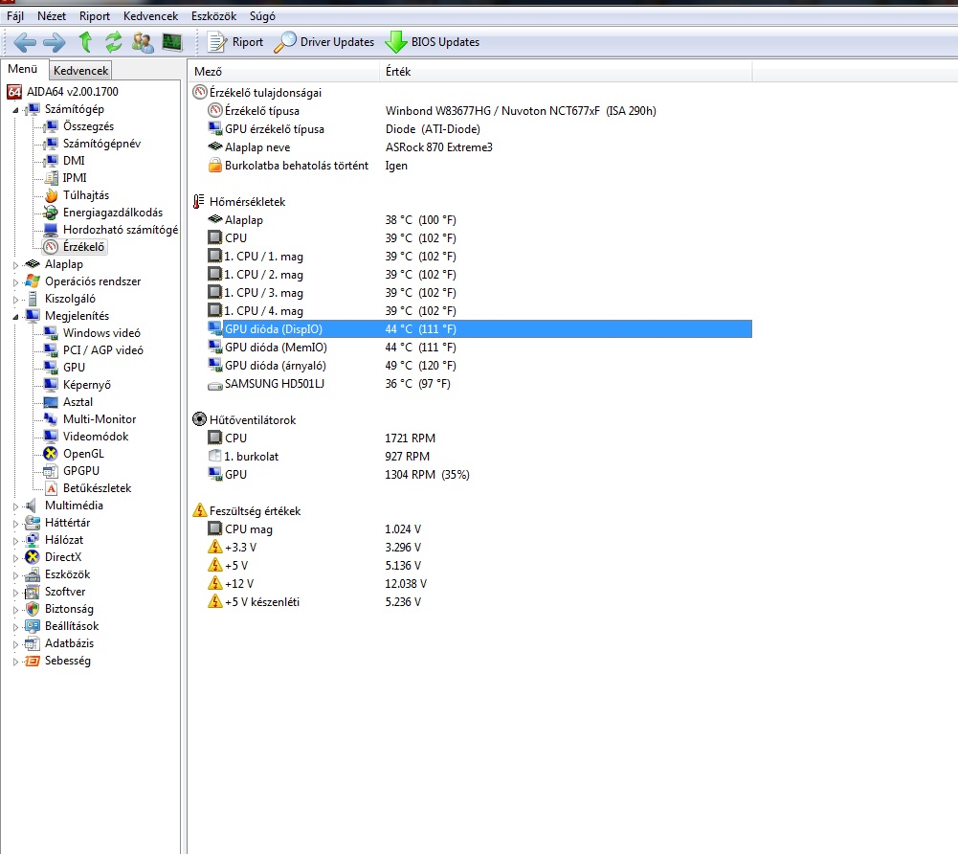Select Képernyő in the tree

(x=87, y=385)
